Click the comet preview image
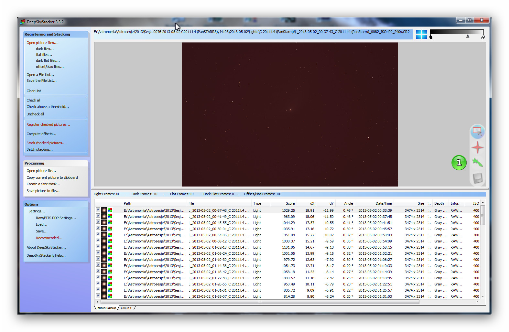This screenshot has height=332, width=509. tap(290, 114)
